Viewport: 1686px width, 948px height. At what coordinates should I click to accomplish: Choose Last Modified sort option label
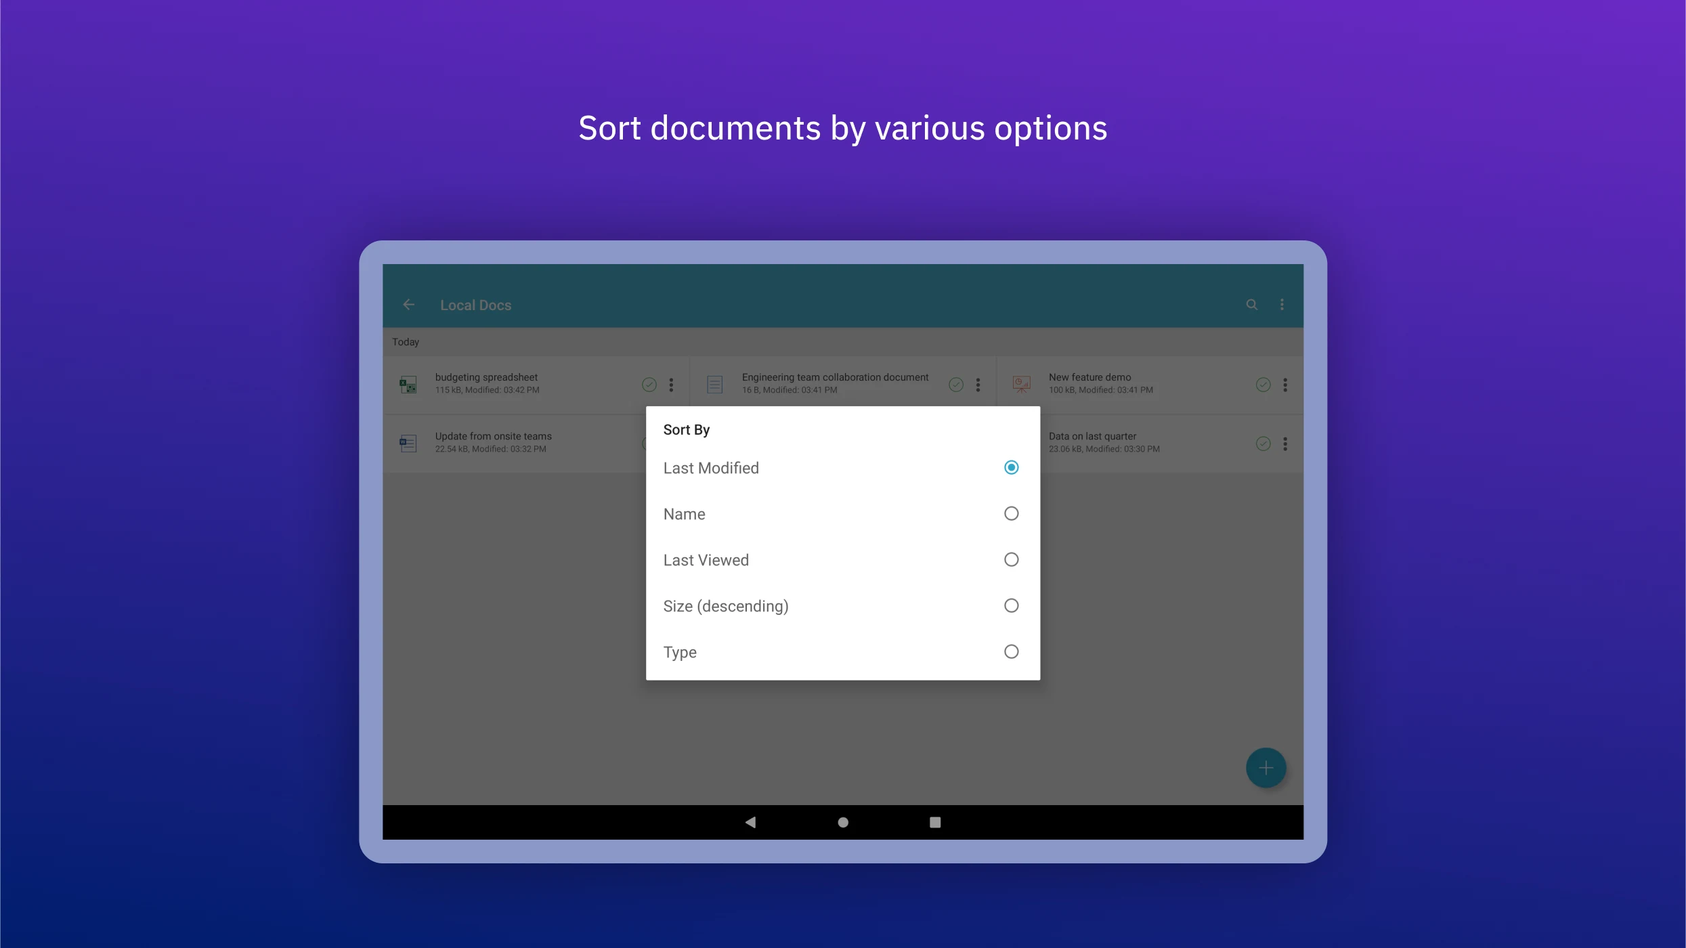pyautogui.click(x=711, y=468)
